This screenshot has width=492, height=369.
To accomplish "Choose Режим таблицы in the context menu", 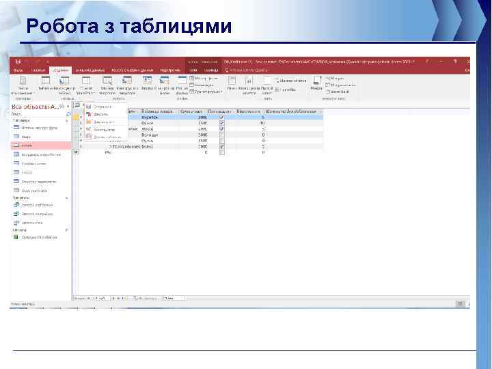I will (x=106, y=137).
